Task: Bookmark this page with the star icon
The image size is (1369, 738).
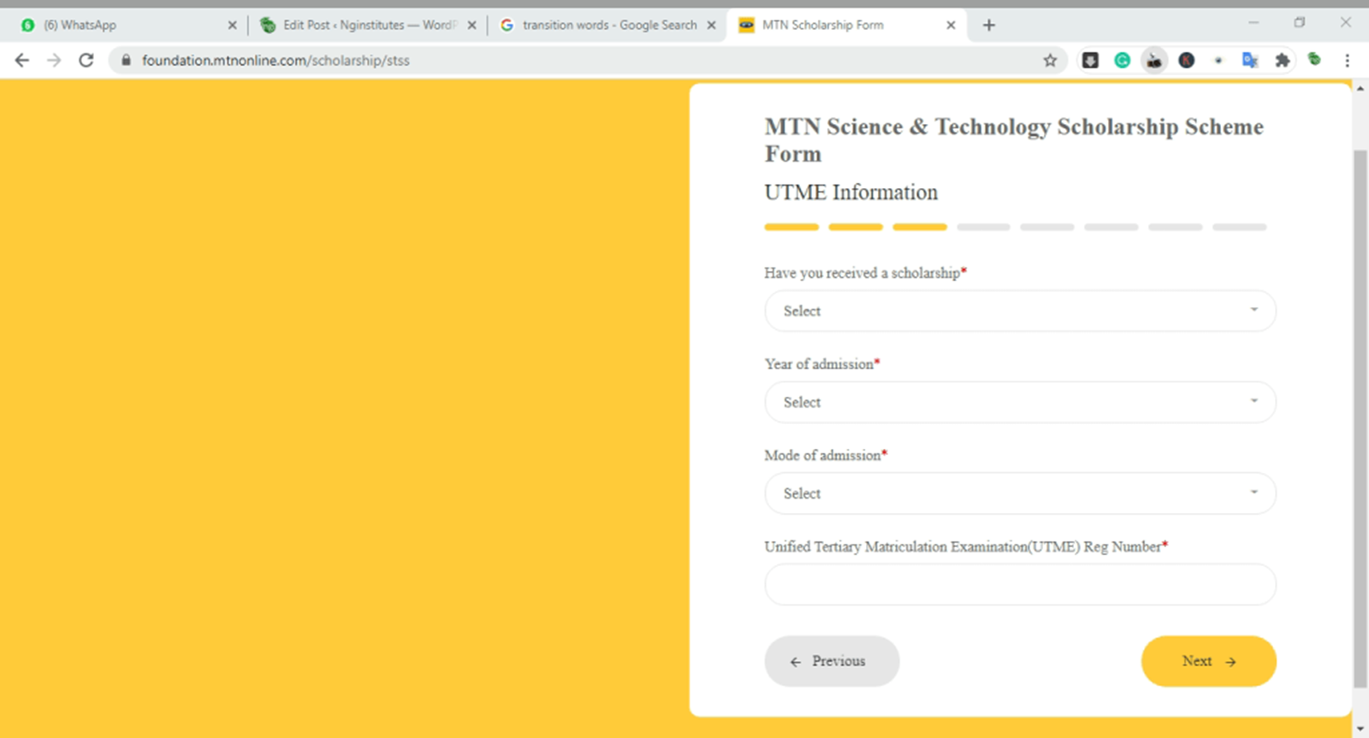Action: point(1050,60)
